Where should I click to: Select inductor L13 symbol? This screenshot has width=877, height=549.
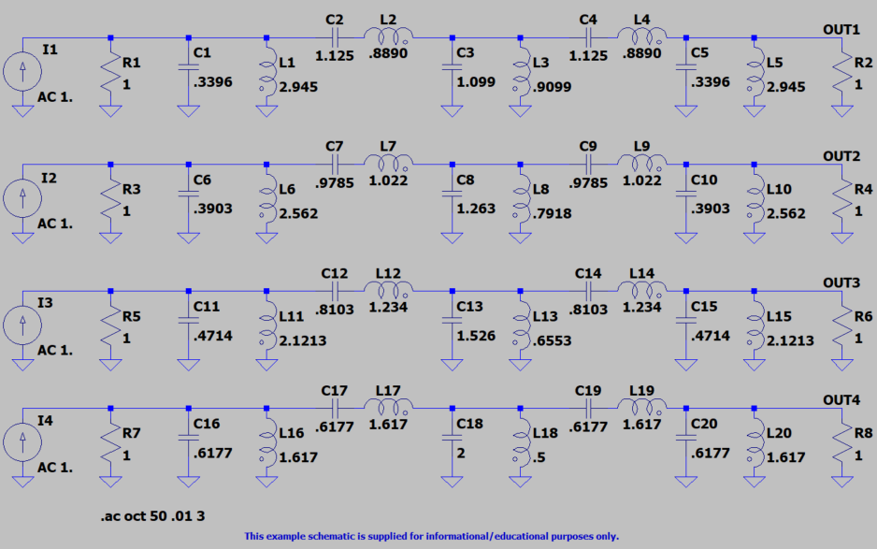[x=520, y=325]
